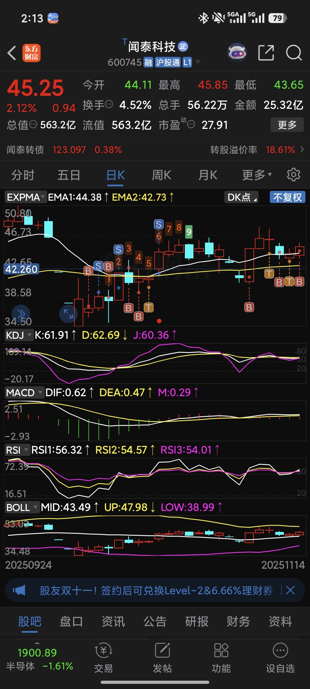Tap the info icon beside 换手
Viewport: 310px width, 689px height.
(109, 104)
